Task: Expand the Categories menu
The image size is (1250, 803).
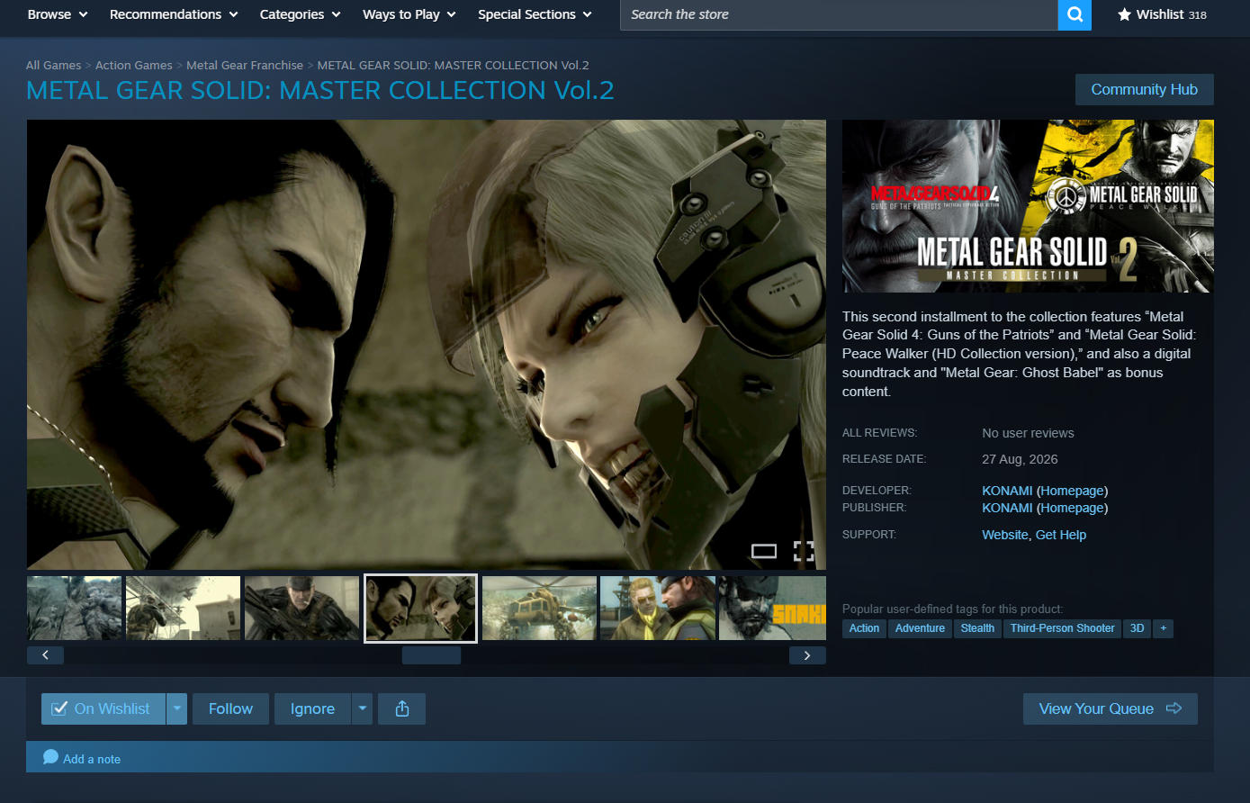Action: tap(301, 14)
